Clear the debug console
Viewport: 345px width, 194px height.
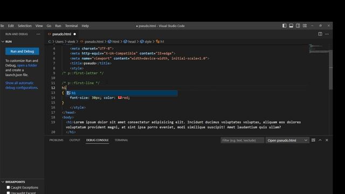coord(313,140)
